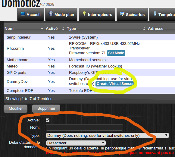
Task: Click the Supprimer button
Action: (46, 108)
